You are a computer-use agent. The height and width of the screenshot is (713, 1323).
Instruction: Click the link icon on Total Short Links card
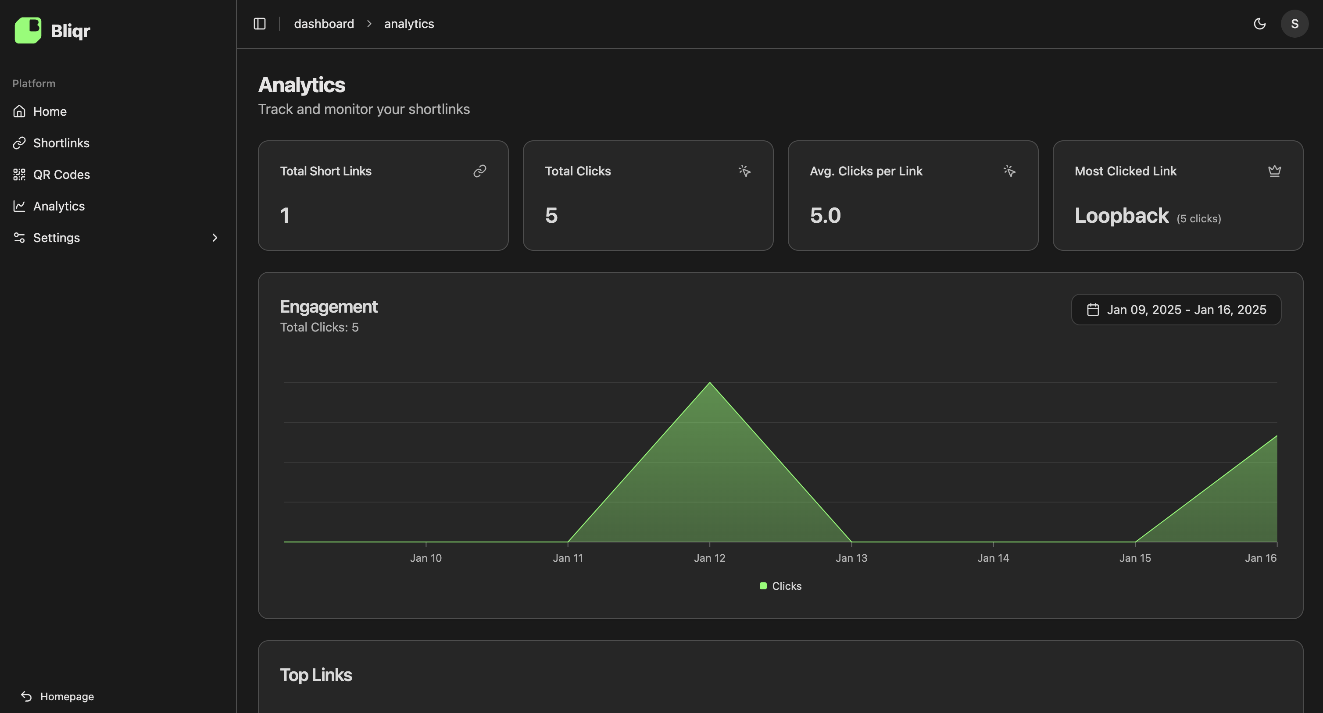(x=480, y=171)
